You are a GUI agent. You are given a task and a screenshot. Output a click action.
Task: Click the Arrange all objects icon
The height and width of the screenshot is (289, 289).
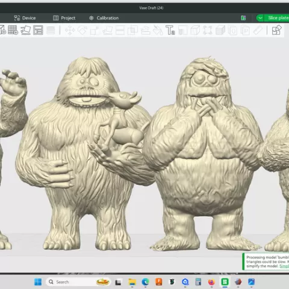pyautogui.click(x=38, y=30)
